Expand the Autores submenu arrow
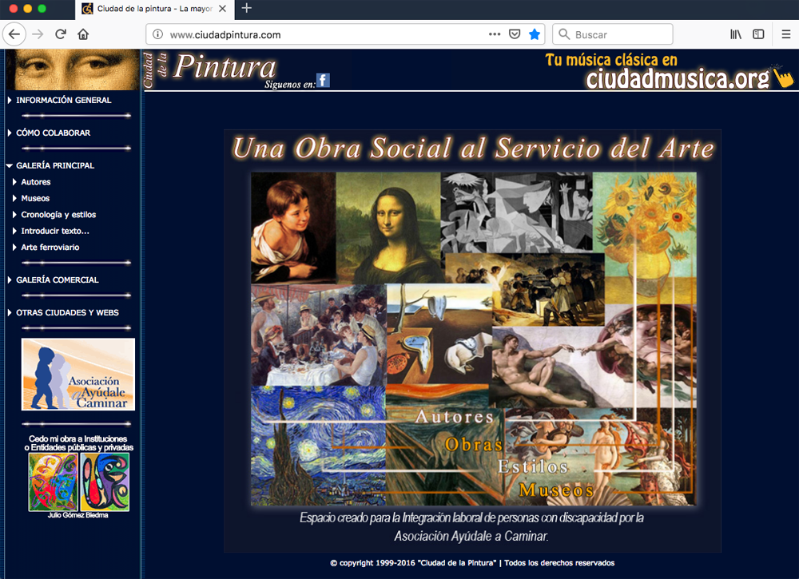Screen dimensions: 799x579 tap(14, 182)
